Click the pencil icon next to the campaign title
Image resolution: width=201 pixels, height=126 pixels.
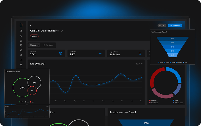(62, 31)
